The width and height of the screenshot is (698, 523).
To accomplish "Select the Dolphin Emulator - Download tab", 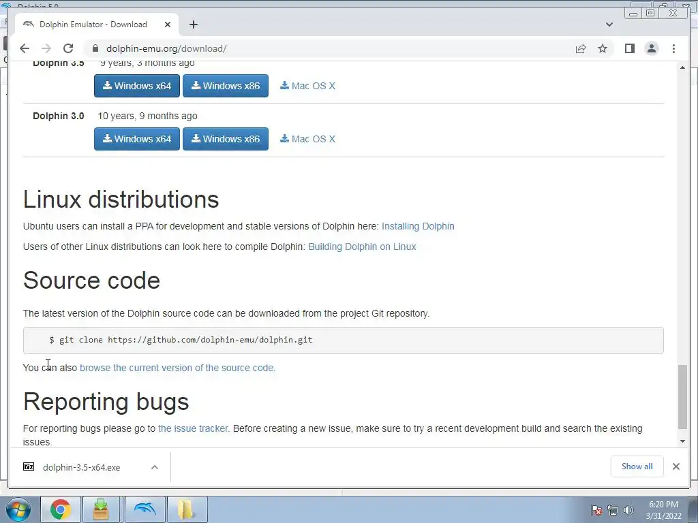I will click(97, 25).
